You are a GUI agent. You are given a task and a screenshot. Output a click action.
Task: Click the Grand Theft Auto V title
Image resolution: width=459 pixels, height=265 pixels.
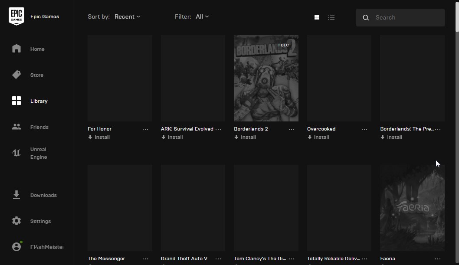[184, 258]
